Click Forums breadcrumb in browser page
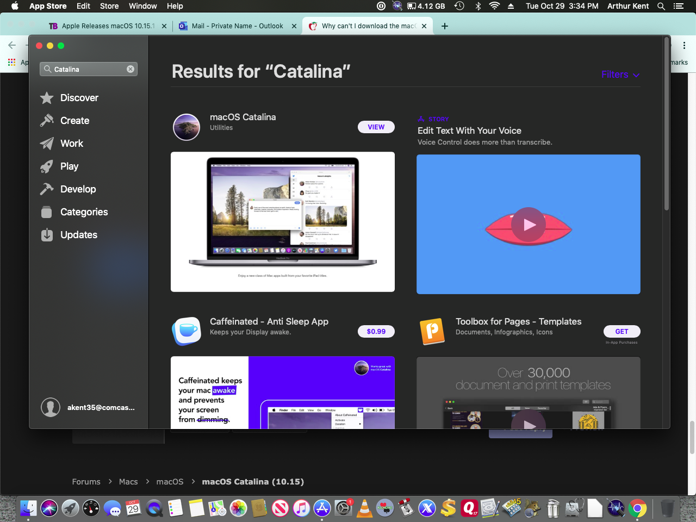This screenshot has width=696, height=522. 86,482
